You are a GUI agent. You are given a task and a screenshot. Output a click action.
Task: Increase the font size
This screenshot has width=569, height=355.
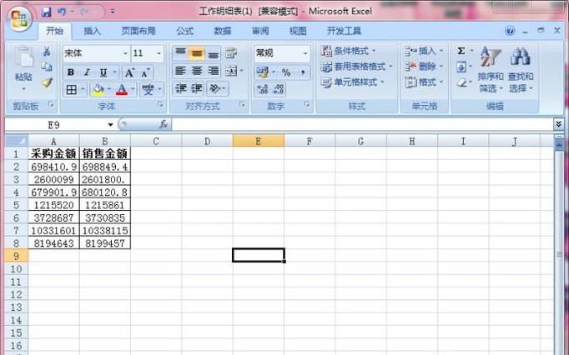click(129, 72)
